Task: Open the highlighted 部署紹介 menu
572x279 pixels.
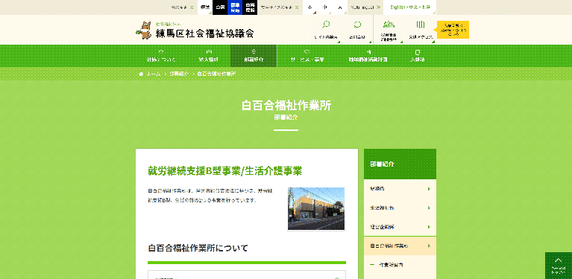Action: pos(254,56)
